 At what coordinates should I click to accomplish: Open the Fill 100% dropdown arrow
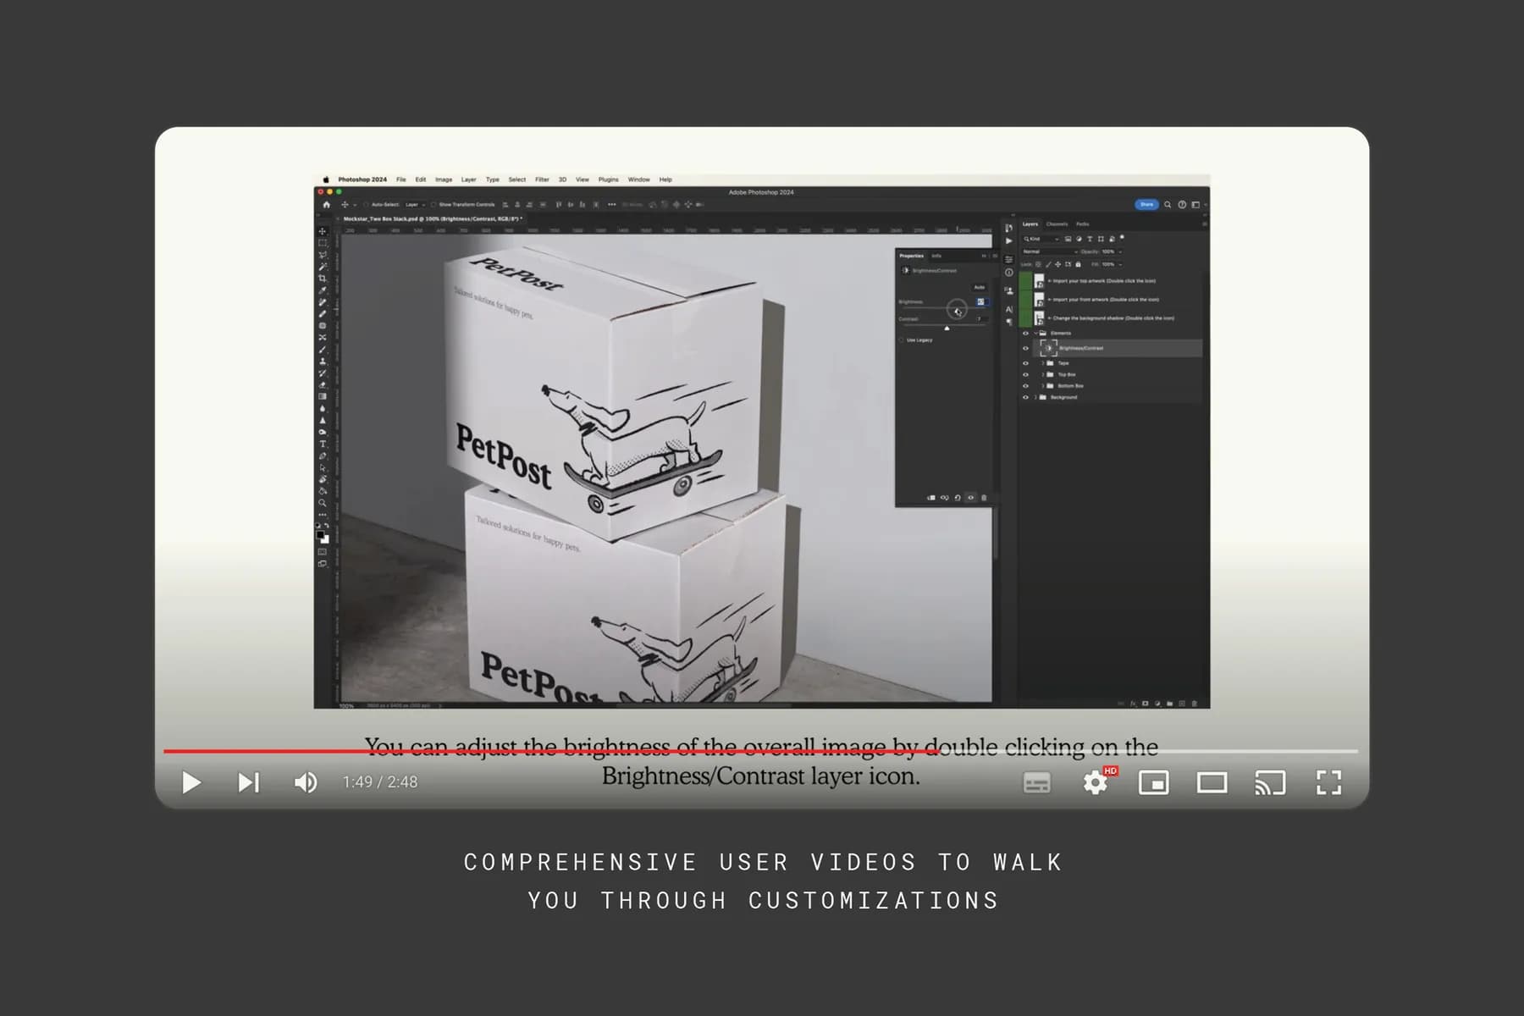tap(1120, 264)
